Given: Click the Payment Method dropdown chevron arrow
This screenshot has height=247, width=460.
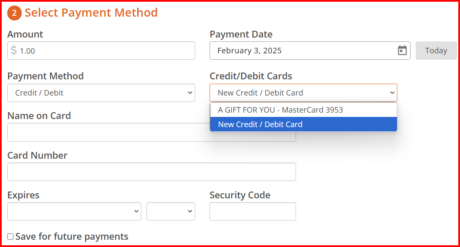Looking at the screenshot, I should click(190, 93).
